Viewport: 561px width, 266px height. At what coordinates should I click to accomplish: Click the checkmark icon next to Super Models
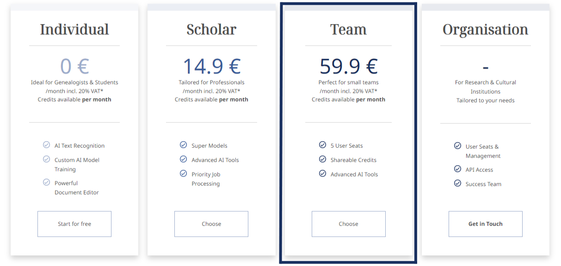click(x=184, y=145)
